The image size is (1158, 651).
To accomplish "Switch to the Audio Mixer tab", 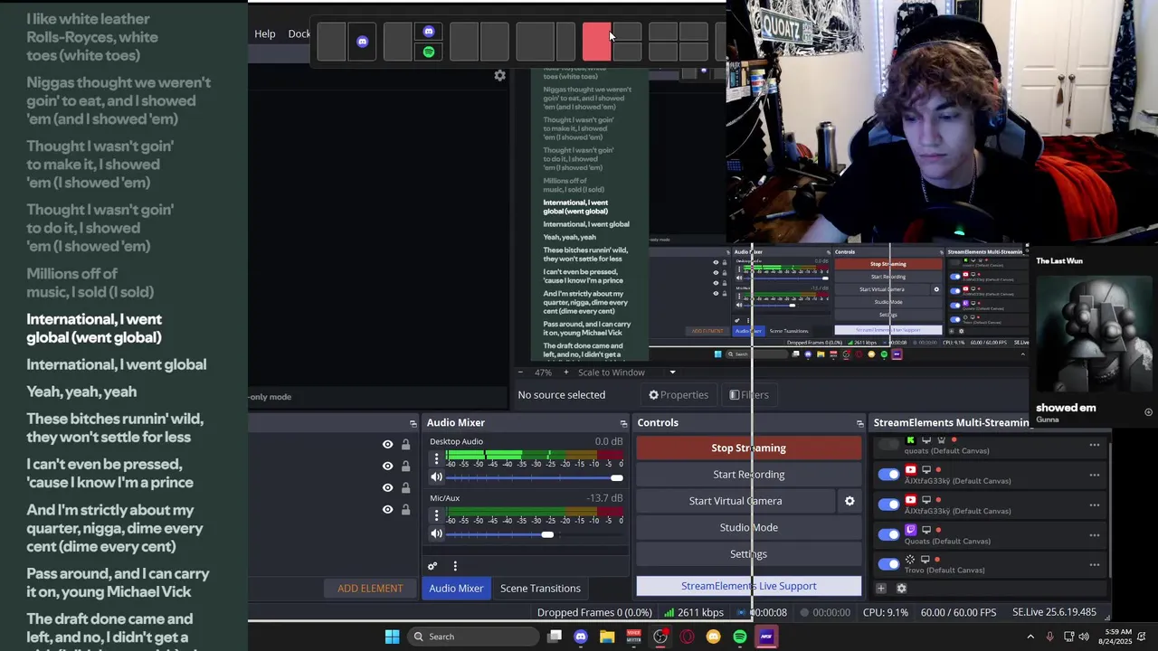I will pos(456,589).
